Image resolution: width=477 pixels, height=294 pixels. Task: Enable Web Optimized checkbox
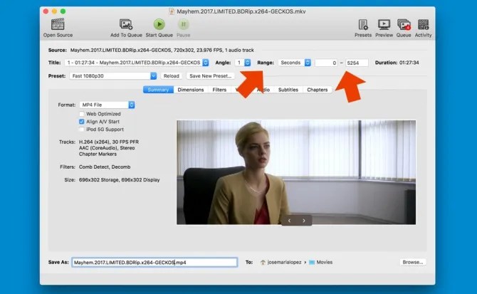click(82, 114)
